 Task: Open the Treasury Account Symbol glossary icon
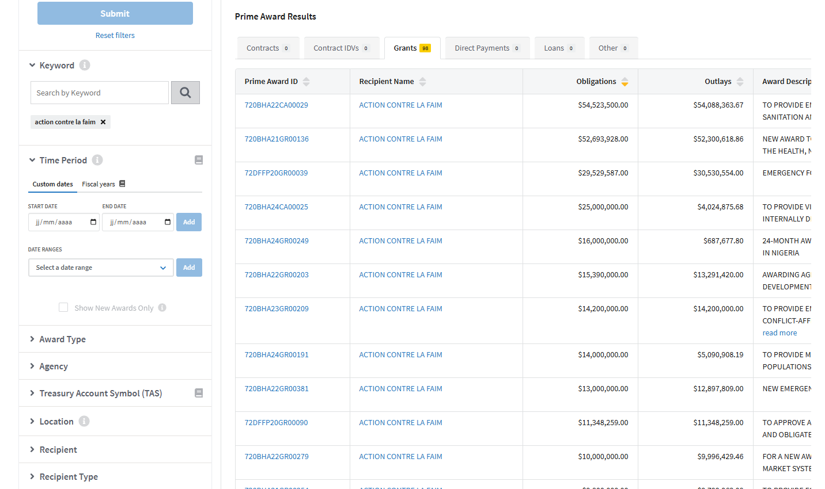point(199,393)
